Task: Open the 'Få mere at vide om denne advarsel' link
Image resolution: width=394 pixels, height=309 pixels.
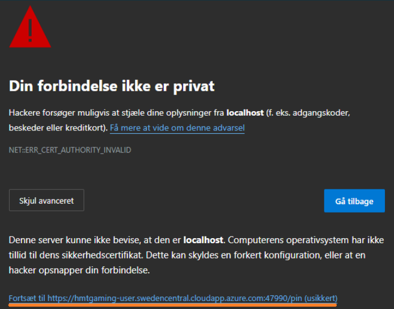Action: (x=177, y=128)
